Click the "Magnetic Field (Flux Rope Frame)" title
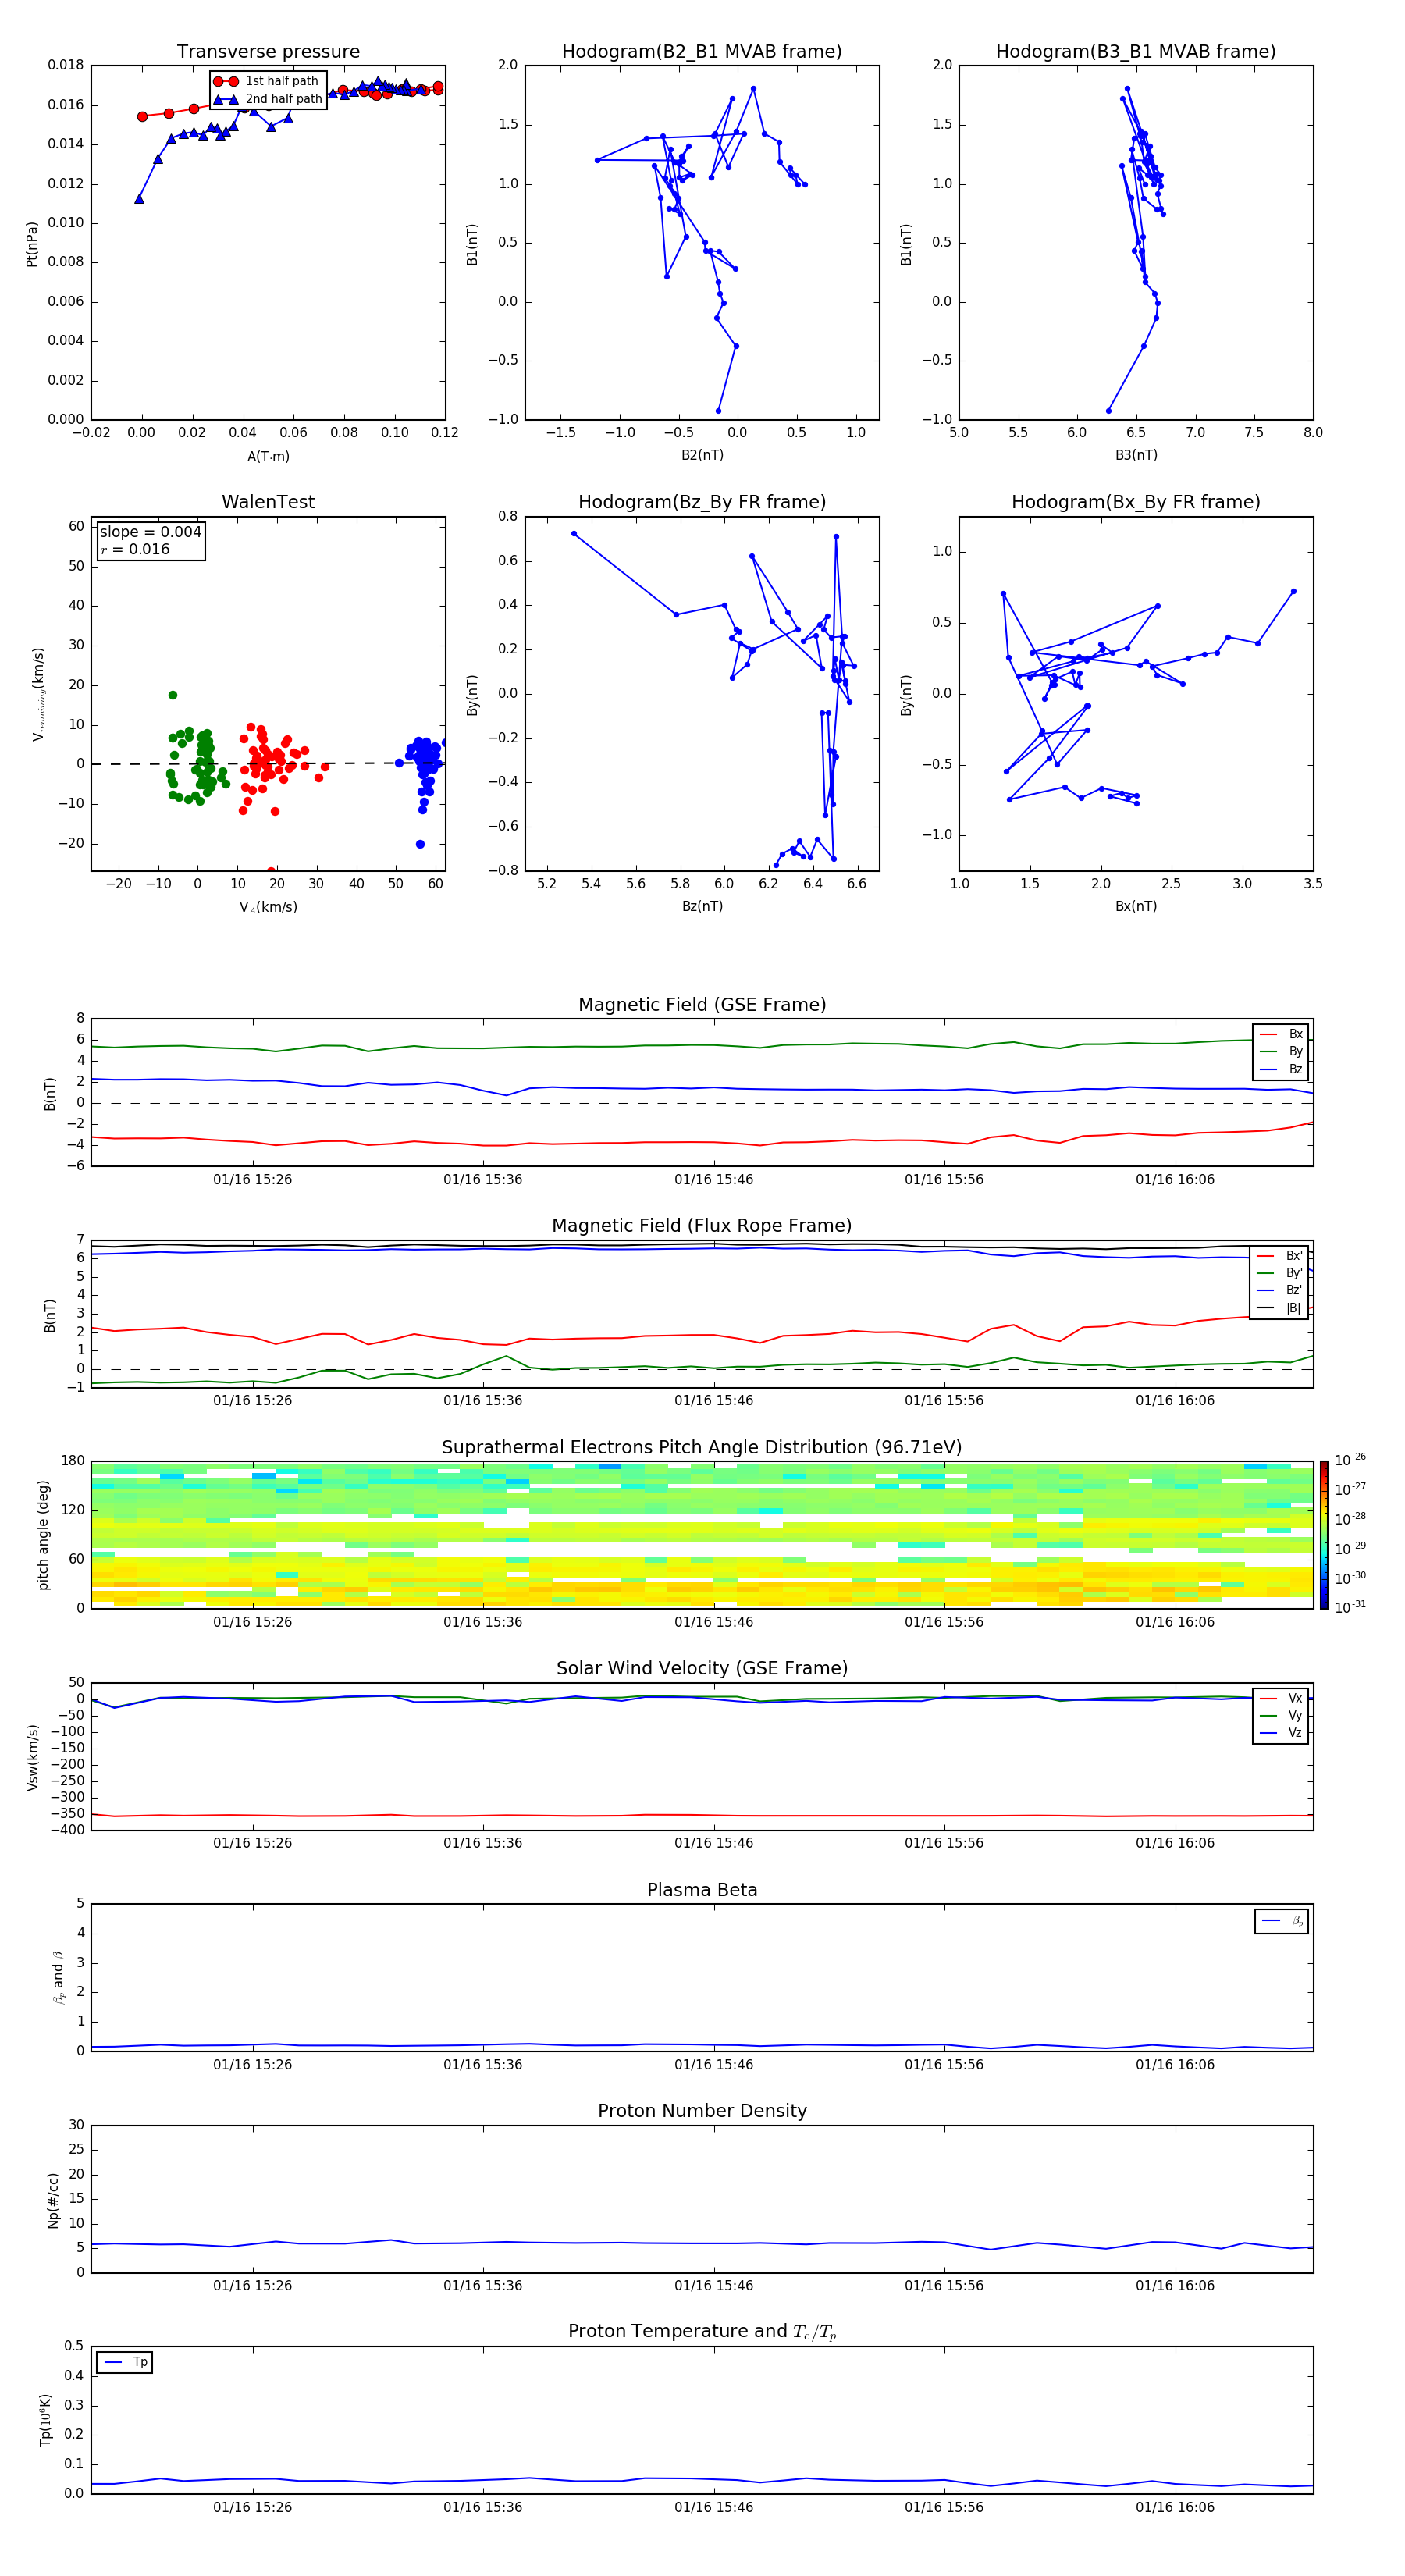The width and height of the screenshot is (1405, 2576). 702,1226
